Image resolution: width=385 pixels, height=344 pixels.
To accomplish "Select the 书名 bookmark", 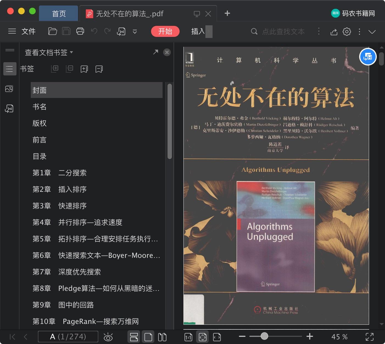I will 97,107.
